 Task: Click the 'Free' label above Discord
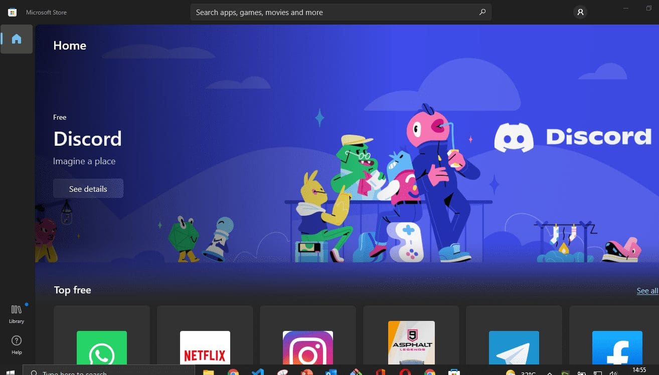click(x=60, y=117)
